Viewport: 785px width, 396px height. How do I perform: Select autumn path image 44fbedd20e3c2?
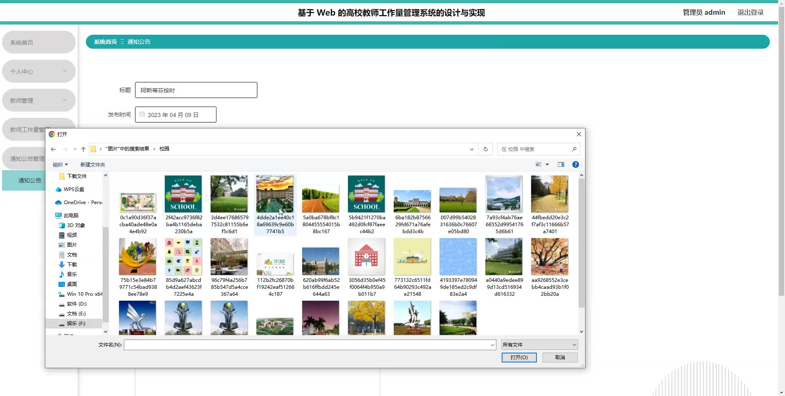(x=549, y=194)
